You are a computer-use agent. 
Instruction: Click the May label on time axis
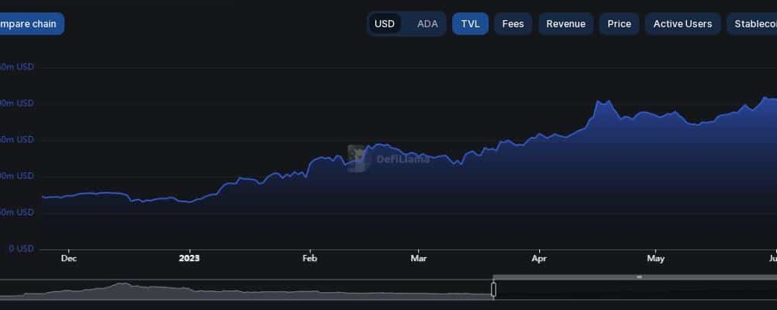point(656,259)
